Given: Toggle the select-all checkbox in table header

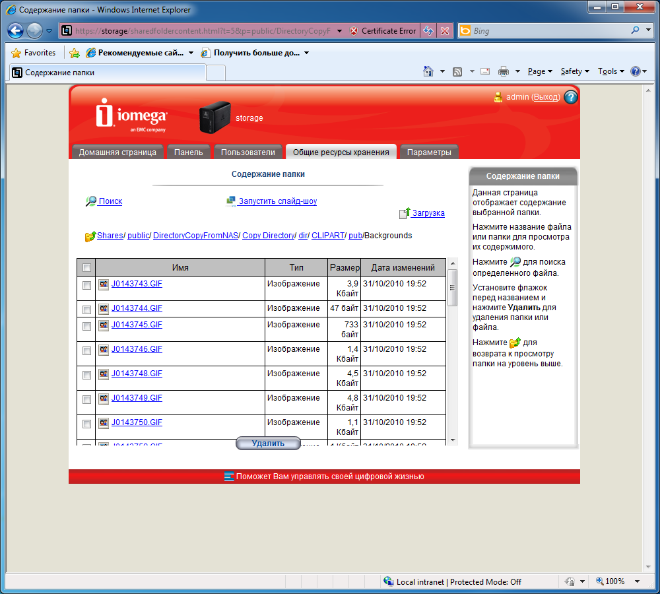Looking at the screenshot, I should [x=86, y=267].
